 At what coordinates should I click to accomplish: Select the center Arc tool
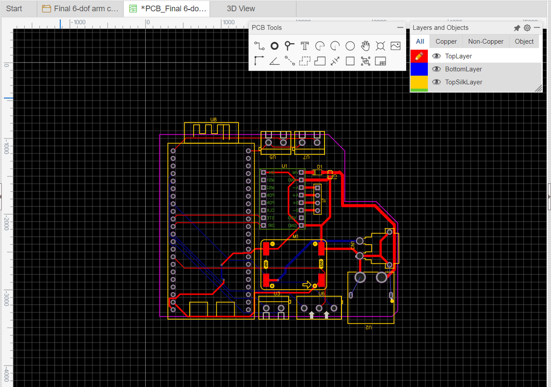click(335, 46)
